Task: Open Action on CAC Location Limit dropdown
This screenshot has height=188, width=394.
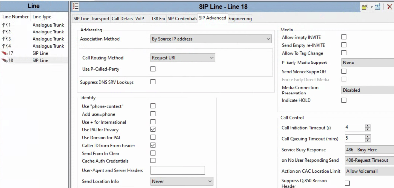Action: 369,171
